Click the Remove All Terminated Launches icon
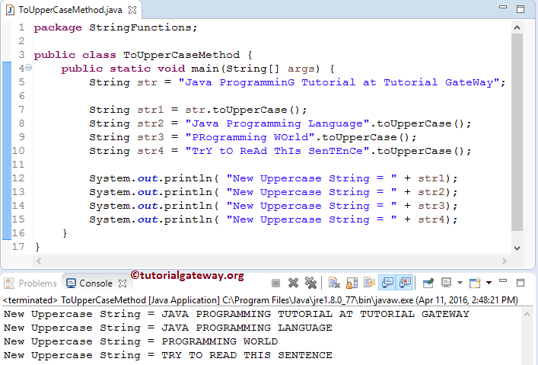This screenshot has height=365, width=538. pyautogui.click(x=310, y=283)
